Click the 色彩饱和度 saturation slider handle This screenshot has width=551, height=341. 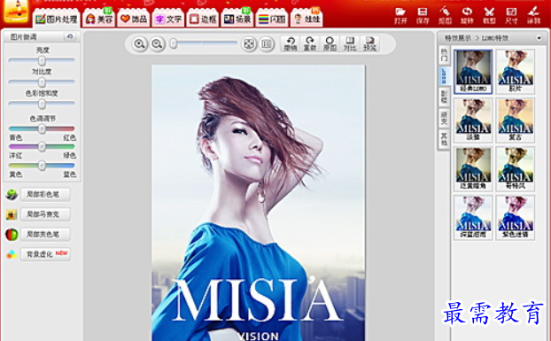click(42, 104)
